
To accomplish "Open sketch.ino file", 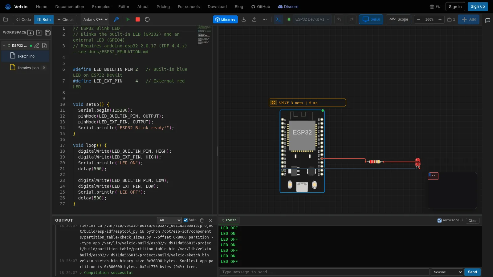I will coord(25,56).
